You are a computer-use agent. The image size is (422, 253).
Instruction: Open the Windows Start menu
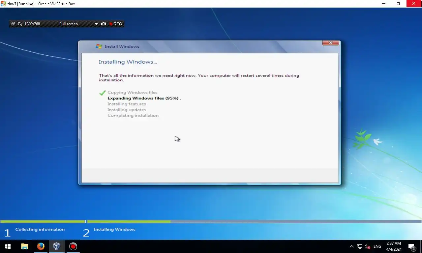click(8, 246)
